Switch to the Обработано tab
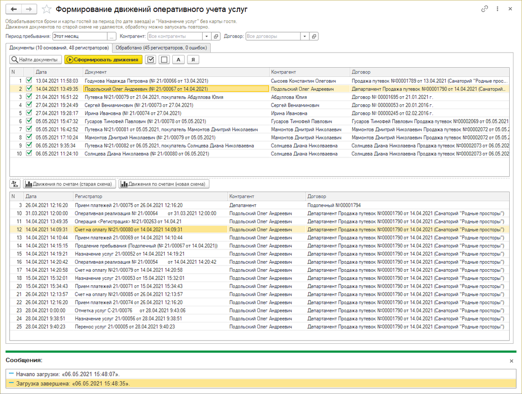 (x=162, y=47)
